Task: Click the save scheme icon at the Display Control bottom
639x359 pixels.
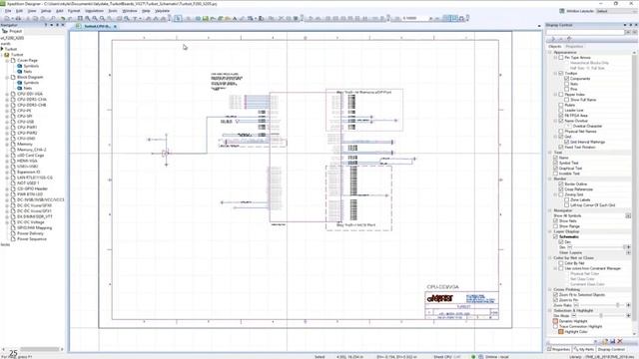Action: click(x=612, y=341)
